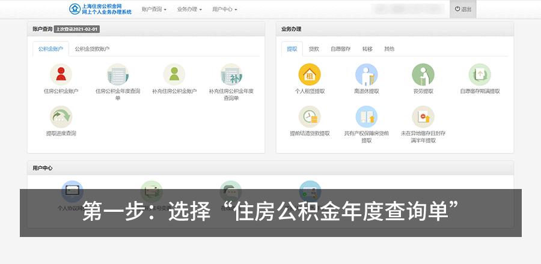This screenshot has height=264, width=541.
Task: Select the 提前结清贷款提取 icon
Action: pos(310,116)
